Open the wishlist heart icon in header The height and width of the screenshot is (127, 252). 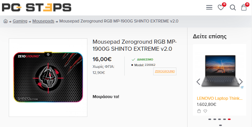coord(221,7)
